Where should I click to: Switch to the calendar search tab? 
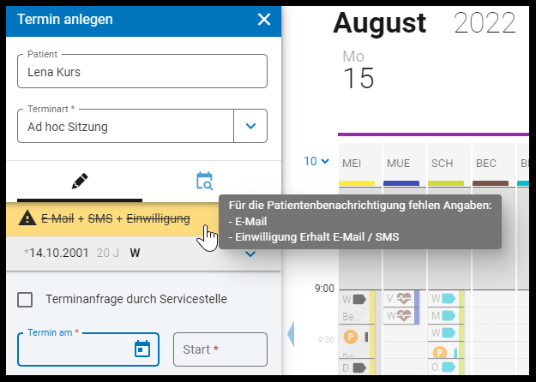pyautogui.click(x=204, y=182)
